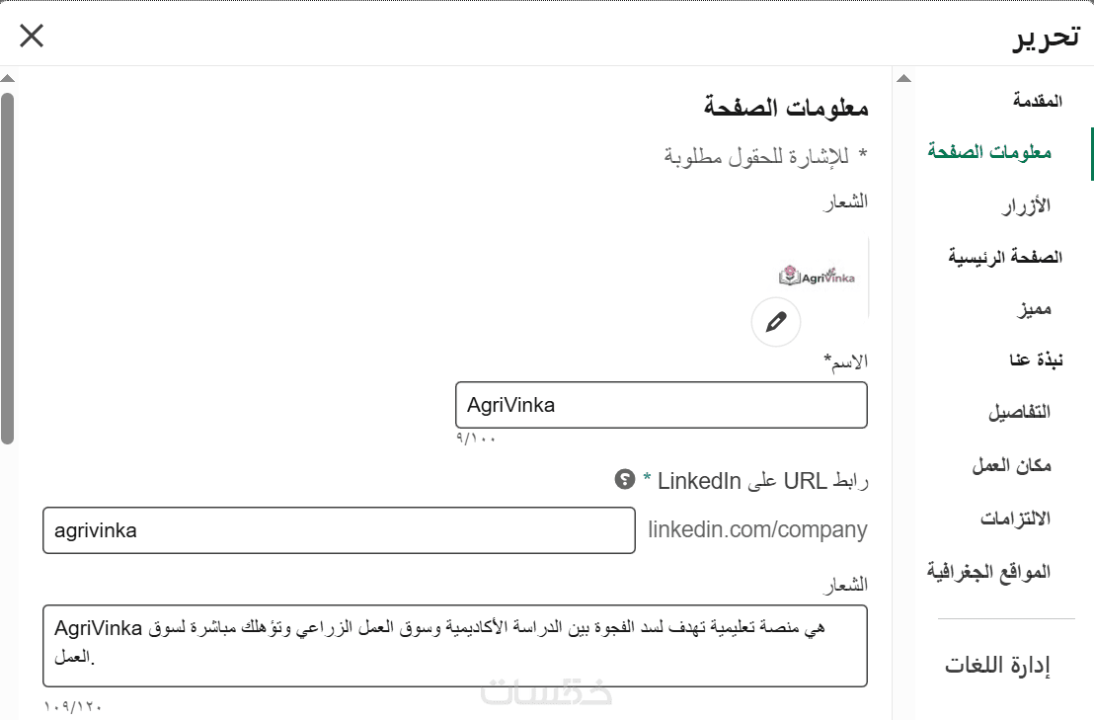Click the pencil edit logo icon
The height and width of the screenshot is (720, 1094).
[x=776, y=322]
